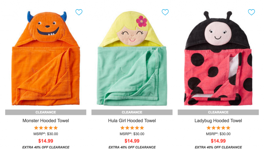Click the CLEARANCE banner under Monster towel
The image size is (264, 152).
pos(46,112)
